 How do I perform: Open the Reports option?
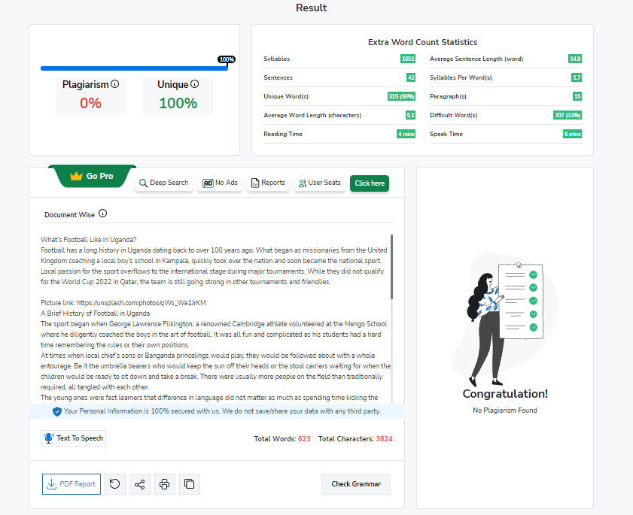point(267,183)
